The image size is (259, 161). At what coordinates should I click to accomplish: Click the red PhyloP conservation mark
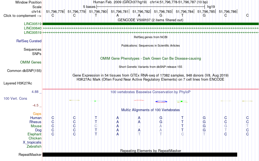(139, 100)
